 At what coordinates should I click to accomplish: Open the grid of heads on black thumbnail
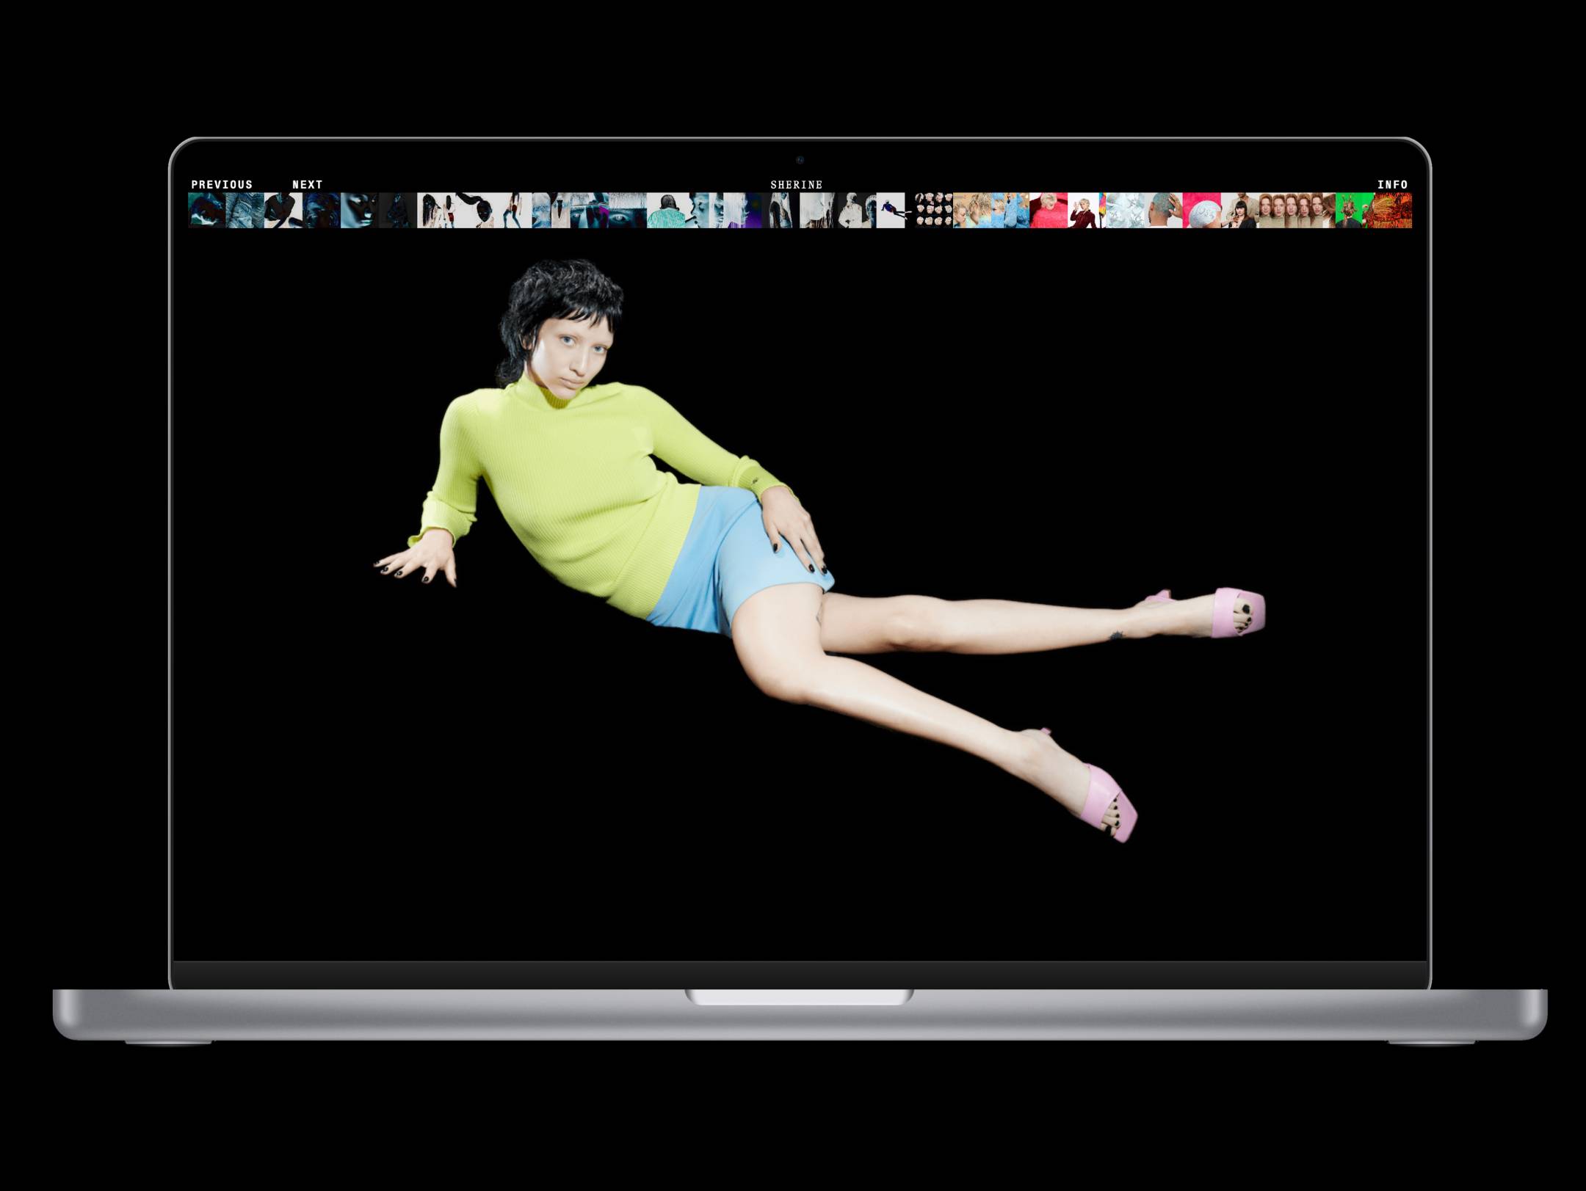pyautogui.click(x=934, y=211)
